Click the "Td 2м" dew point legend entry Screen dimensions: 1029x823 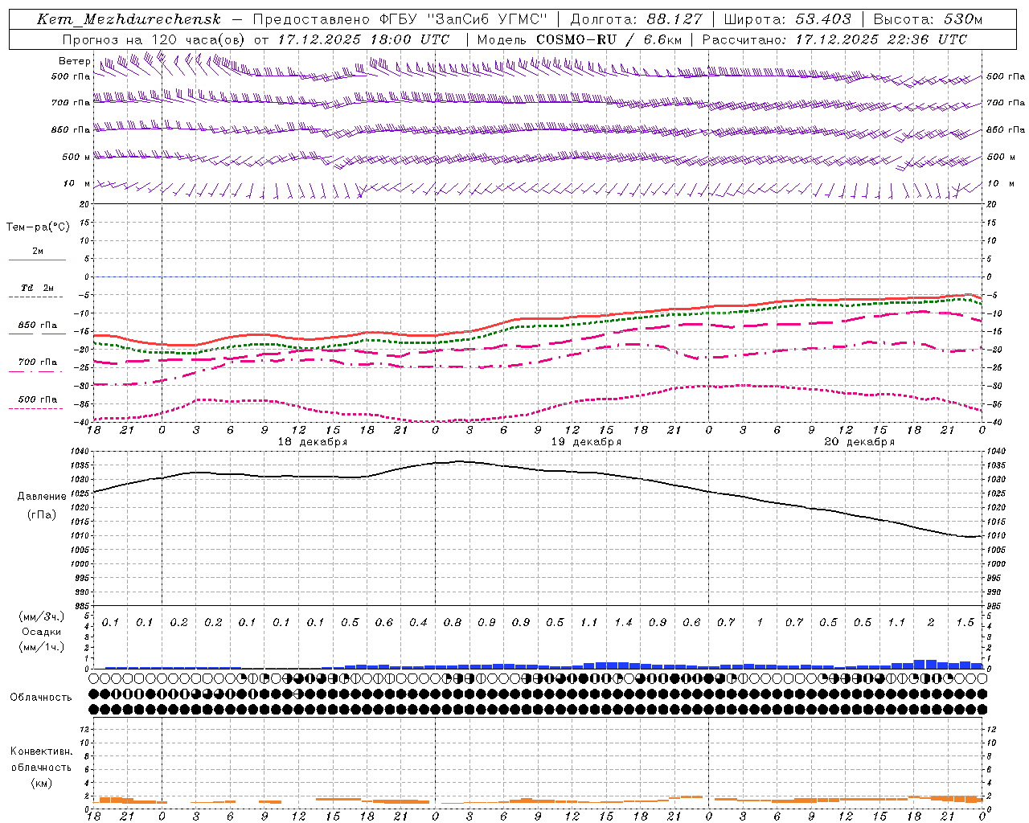coord(38,288)
